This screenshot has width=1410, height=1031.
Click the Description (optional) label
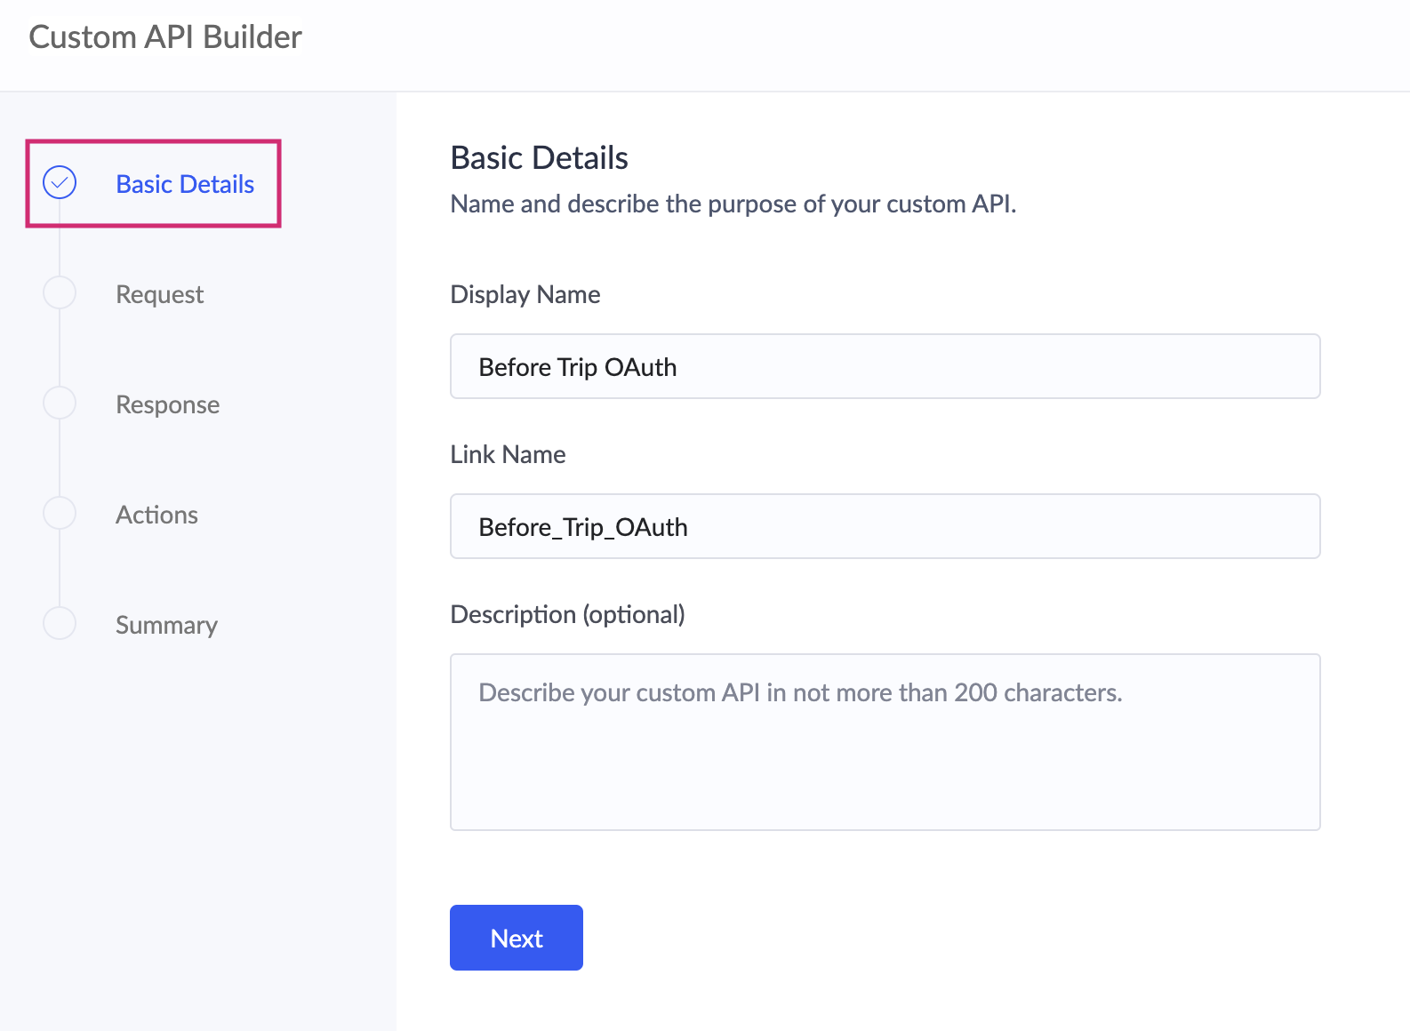[567, 614]
